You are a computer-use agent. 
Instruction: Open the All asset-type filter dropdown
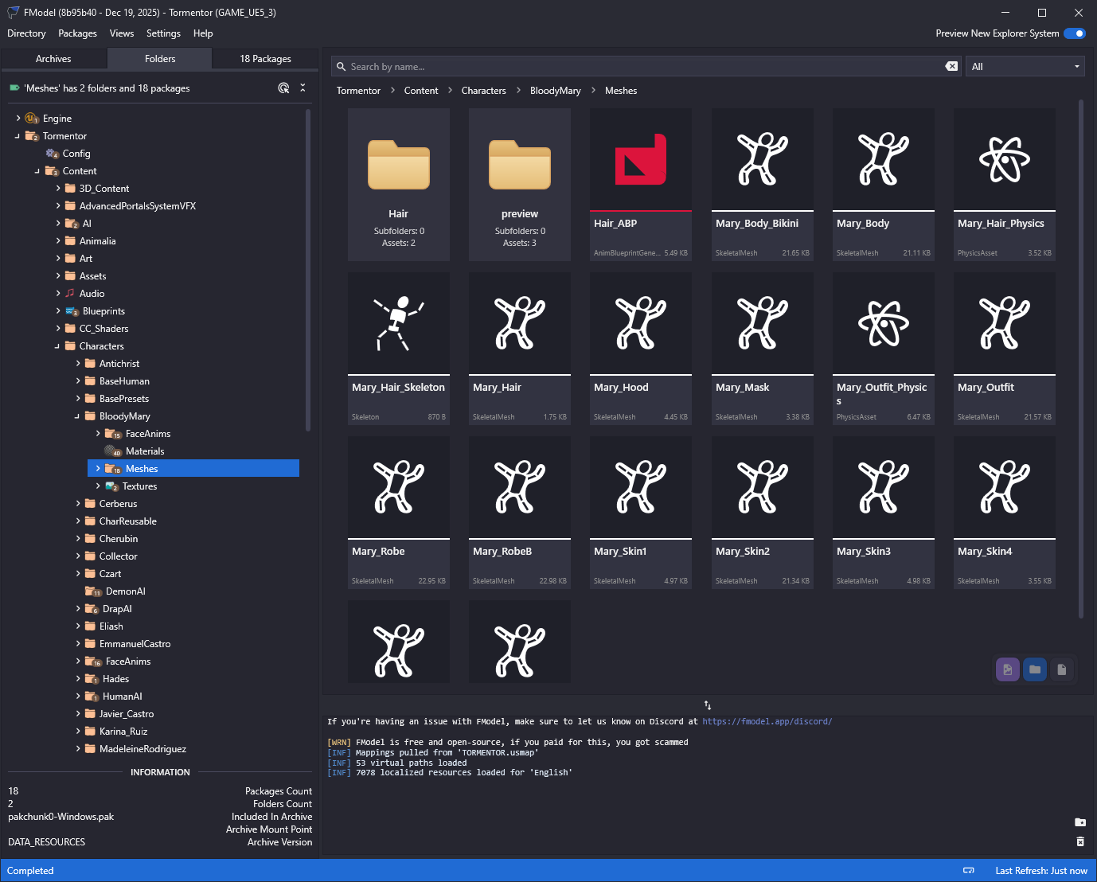(x=1025, y=67)
